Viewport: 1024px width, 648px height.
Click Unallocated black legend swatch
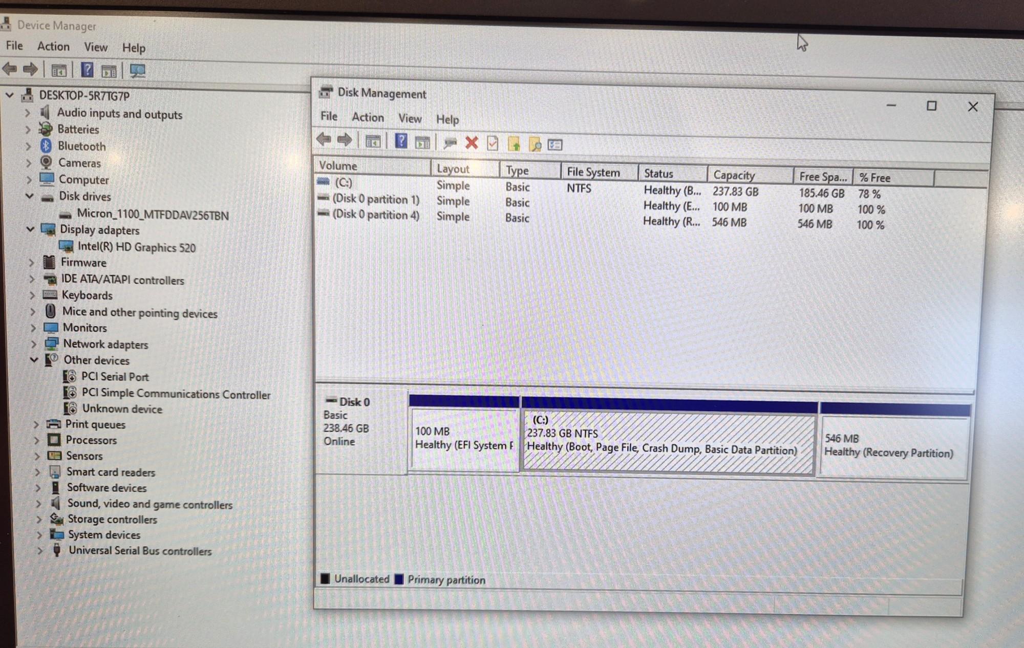(325, 578)
